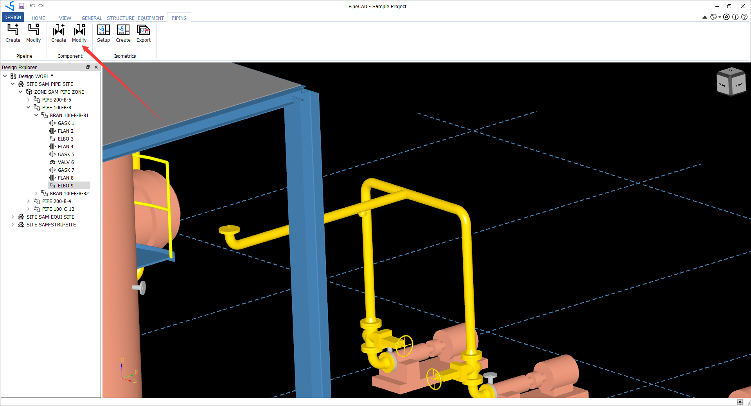Select the Component Create tool
Image resolution: width=751 pixels, height=406 pixels.
(x=59, y=33)
